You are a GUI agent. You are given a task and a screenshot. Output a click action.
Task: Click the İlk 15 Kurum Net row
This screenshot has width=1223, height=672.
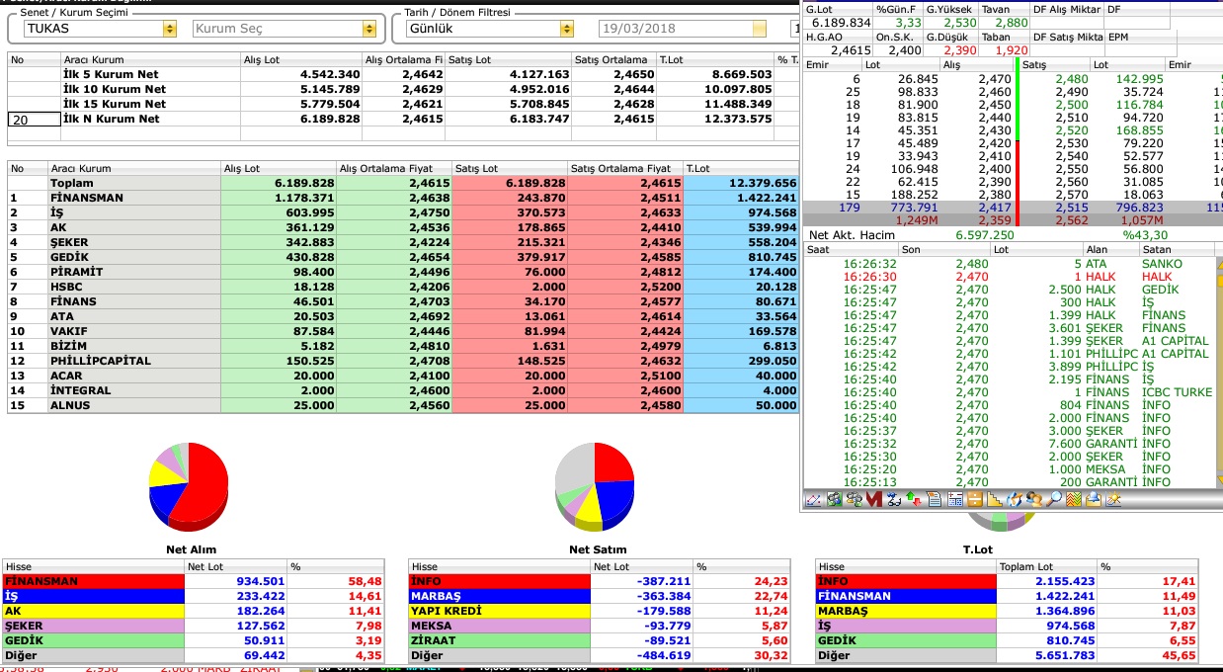(x=402, y=104)
